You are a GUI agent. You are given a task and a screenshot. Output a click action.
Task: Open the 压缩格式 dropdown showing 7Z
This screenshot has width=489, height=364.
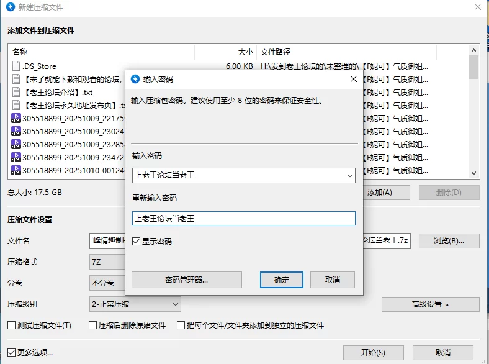point(107,262)
